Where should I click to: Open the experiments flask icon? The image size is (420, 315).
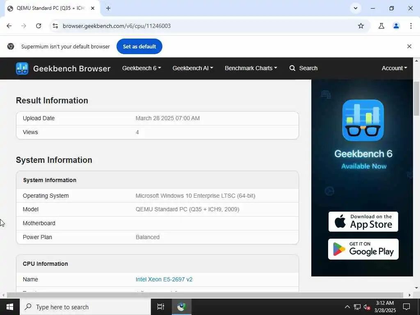[381, 26]
